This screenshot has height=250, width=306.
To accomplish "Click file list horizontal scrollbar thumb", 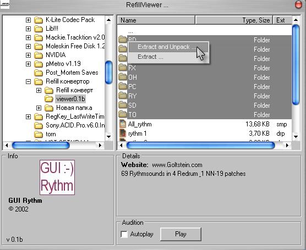I will [201, 146].
